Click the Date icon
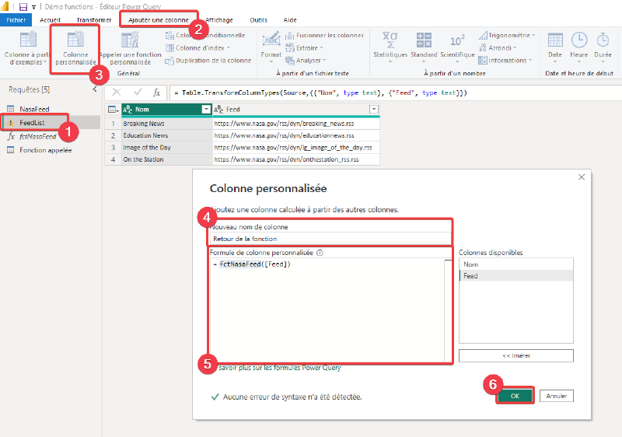 point(555,40)
